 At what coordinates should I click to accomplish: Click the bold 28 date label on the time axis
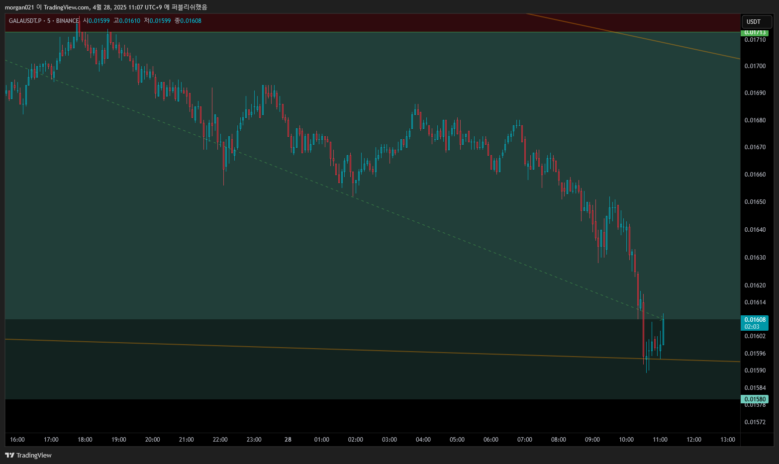click(288, 440)
